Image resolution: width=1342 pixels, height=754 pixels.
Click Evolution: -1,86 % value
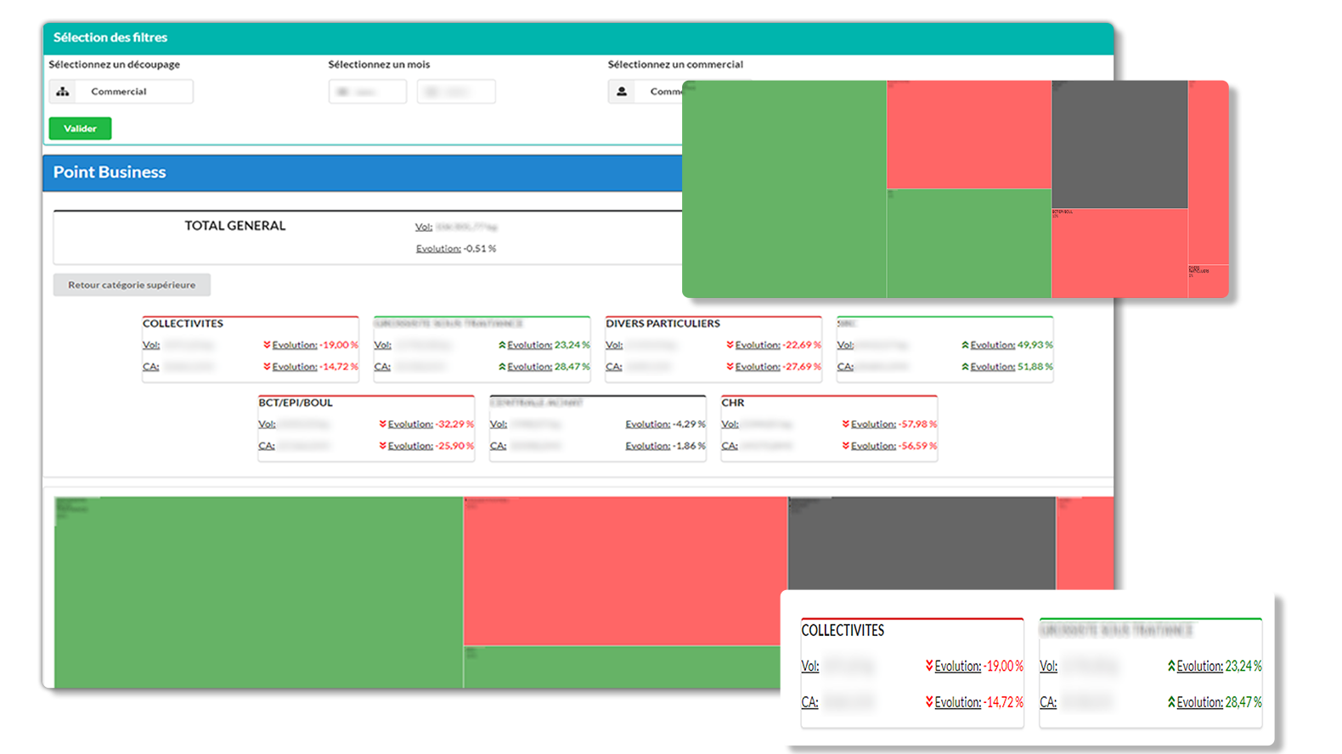665,446
